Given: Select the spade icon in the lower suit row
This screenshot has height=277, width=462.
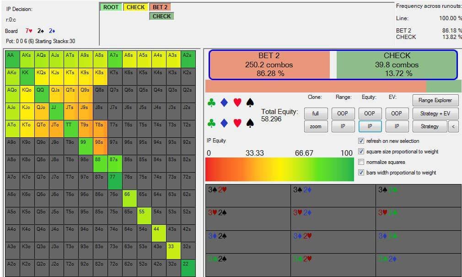Looking at the screenshot, I should pyautogui.click(x=250, y=123).
